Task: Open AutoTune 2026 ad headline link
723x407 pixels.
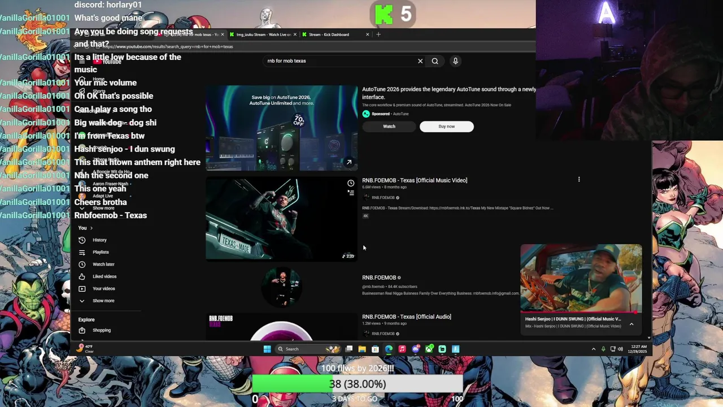Action: 448,93
